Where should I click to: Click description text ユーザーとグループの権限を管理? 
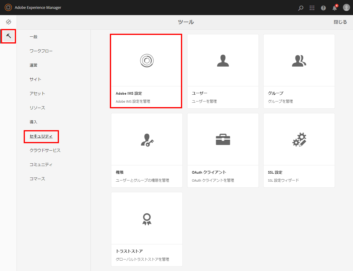tap(142, 180)
